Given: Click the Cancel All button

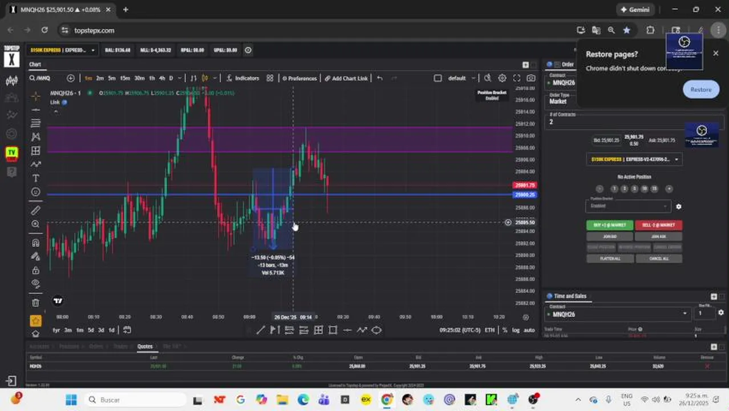Looking at the screenshot, I should pos(658,259).
